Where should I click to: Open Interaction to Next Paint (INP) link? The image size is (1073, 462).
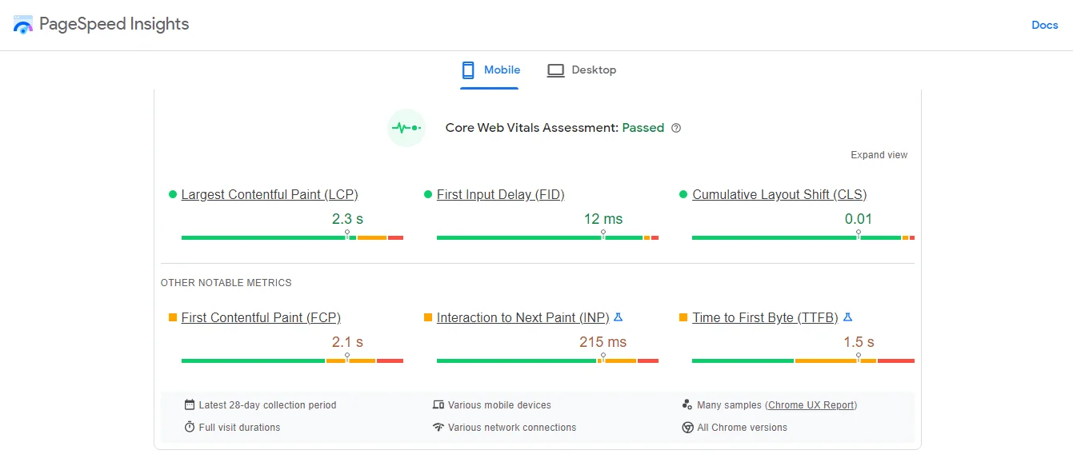point(523,317)
